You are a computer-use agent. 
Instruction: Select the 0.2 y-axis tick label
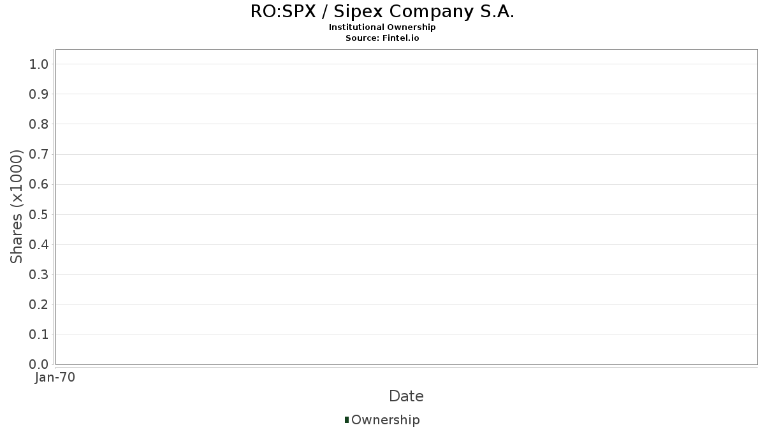click(x=38, y=305)
